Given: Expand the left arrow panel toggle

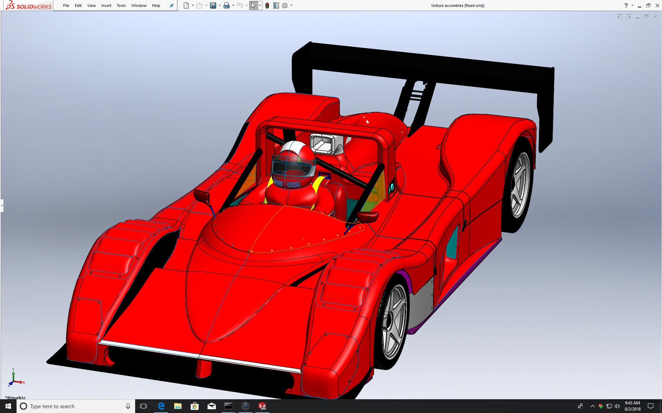Looking at the screenshot, I should click(x=619, y=17).
